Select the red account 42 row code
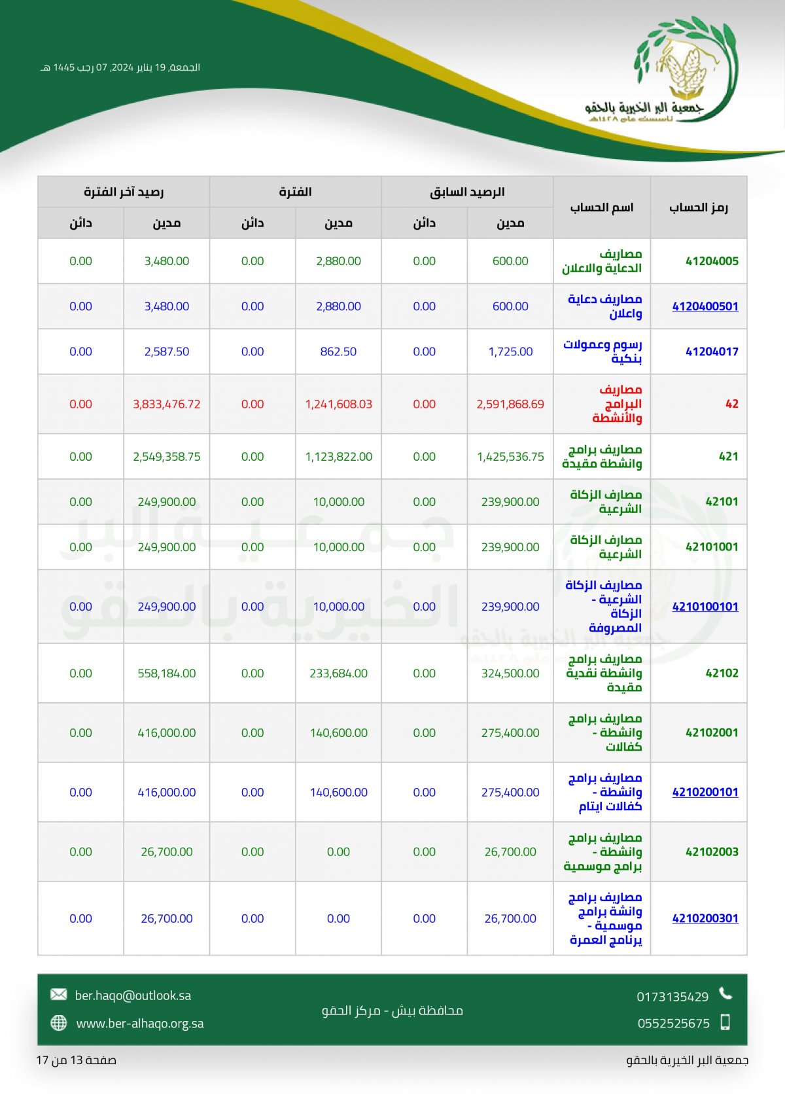The height and width of the screenshot is (1110, 785). [x=732, y=404]
